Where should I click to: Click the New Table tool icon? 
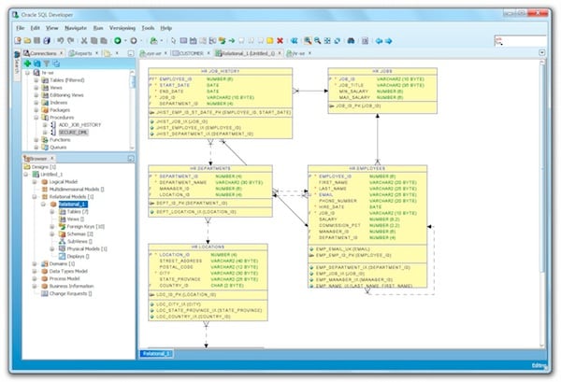[183, 41]
